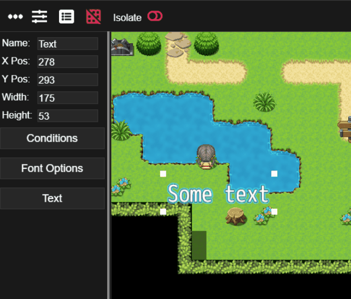Click the top-left resize handle of text box
The height and width of the screenshot is (299, 351).
point(163,174)
